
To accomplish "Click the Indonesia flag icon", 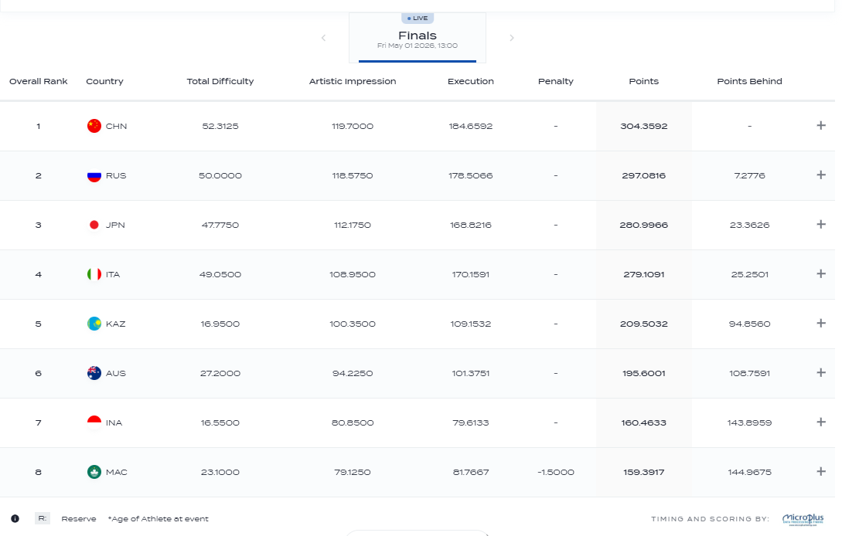I will (94, 422).
